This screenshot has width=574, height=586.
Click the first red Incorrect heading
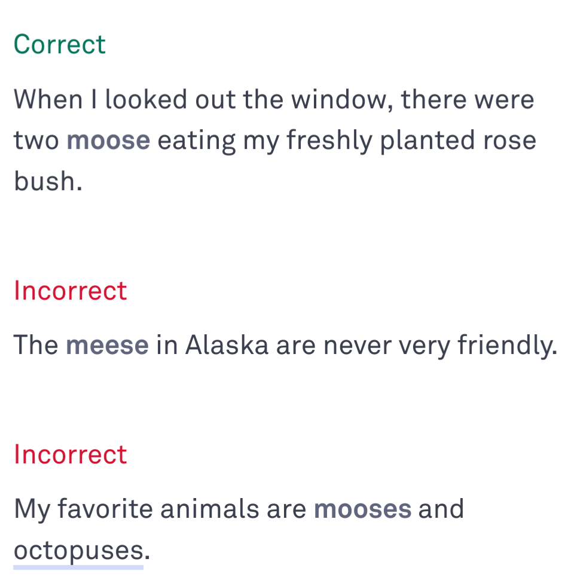[71, 291]
